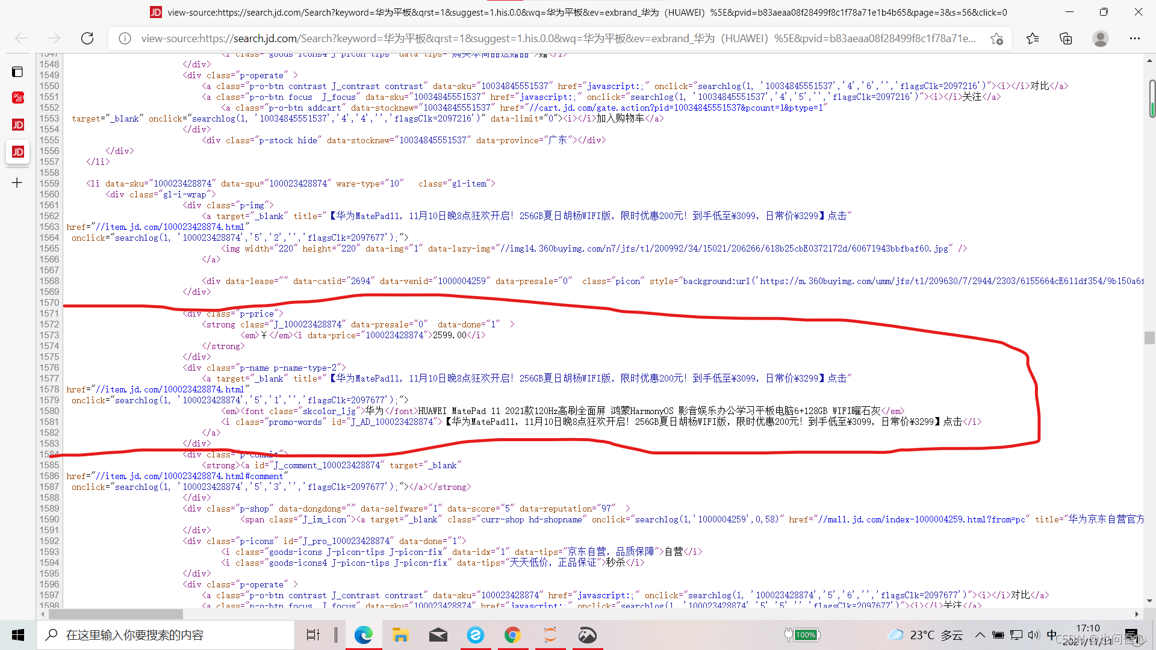Click the address bar URL field

coord(558,39)
